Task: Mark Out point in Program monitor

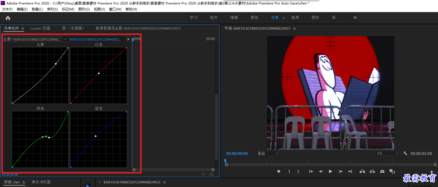Action: (x=298, y=171)
